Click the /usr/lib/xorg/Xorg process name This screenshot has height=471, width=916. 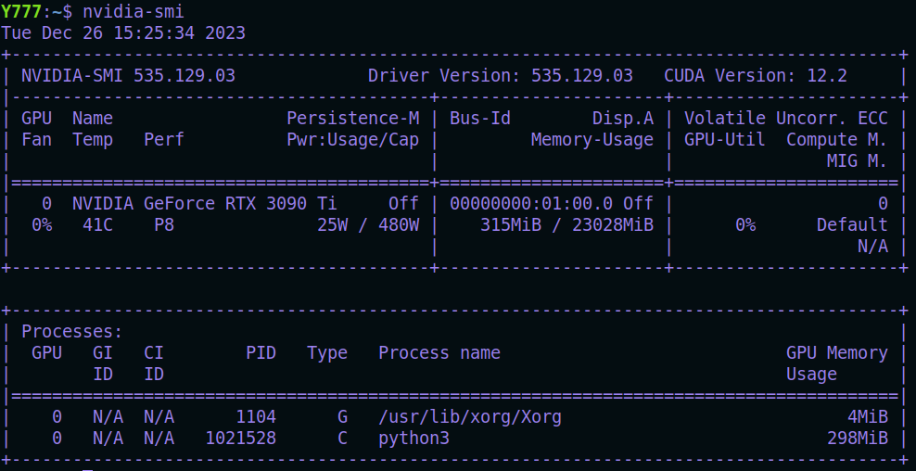point(470,416)
